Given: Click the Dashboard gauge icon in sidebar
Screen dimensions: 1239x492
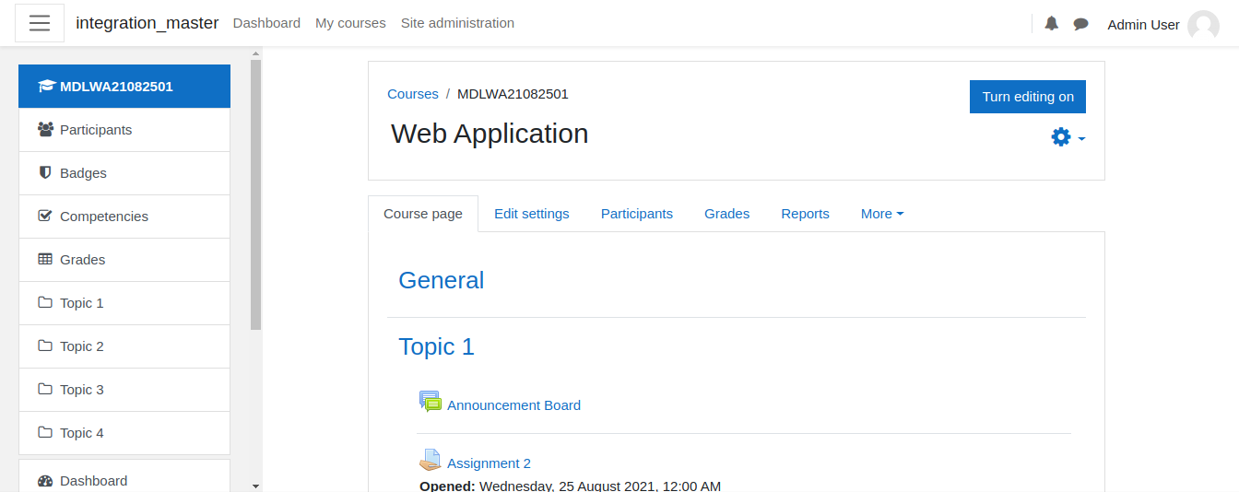Looking at the screenshot, I should (x=45, y=481).
